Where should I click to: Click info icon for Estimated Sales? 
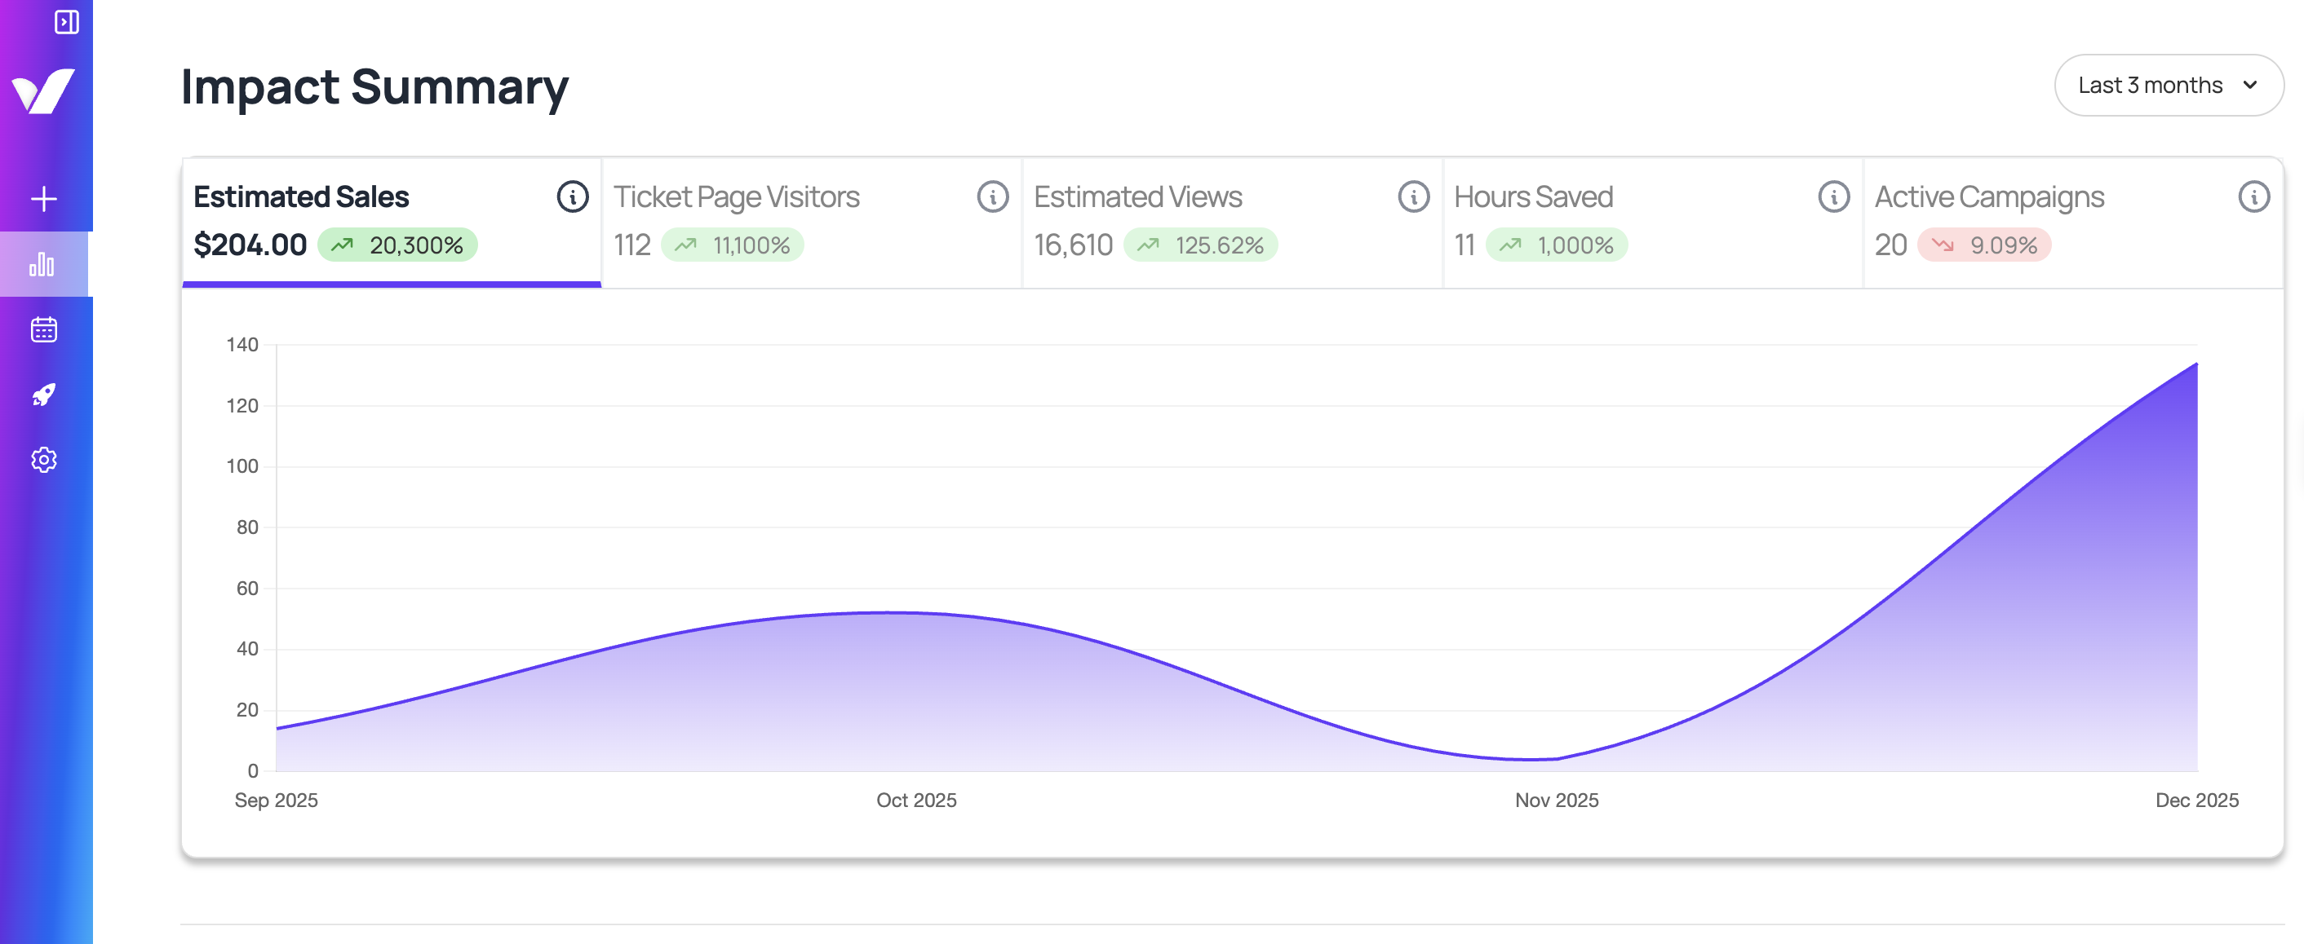(x=573, y=196)
